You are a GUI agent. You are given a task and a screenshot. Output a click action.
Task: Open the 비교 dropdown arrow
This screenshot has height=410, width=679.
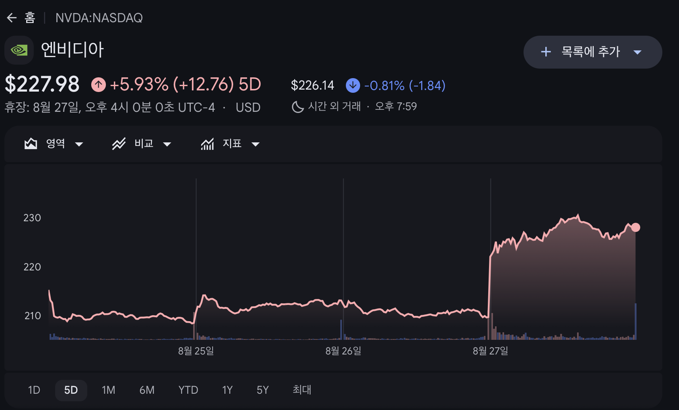pos(167,144)
